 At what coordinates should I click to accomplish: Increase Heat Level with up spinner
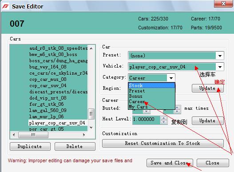point(164,118)
